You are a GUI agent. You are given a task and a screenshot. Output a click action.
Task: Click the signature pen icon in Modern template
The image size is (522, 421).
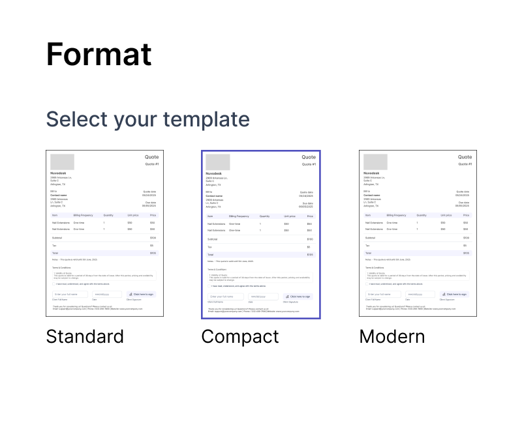444,294
